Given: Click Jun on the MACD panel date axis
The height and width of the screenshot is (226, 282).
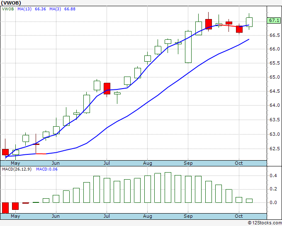Looking at the screenshot, I should tap(56, 216).
